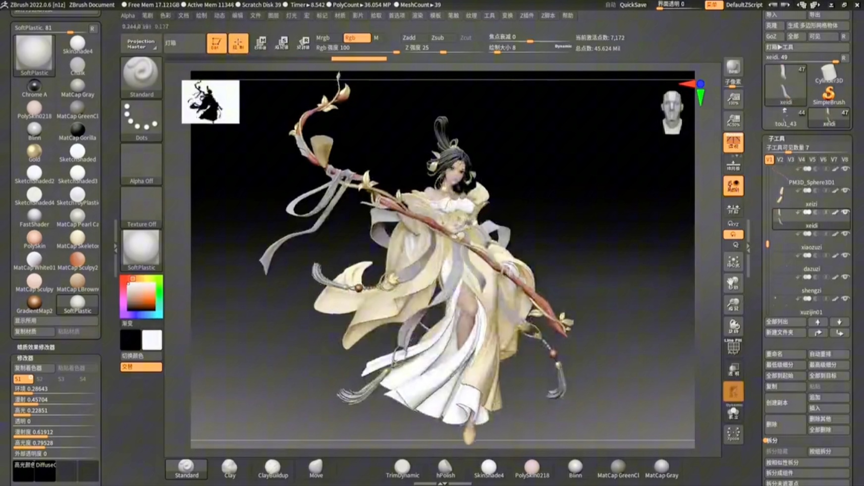This screenshot has width=864, height=486.
Task: Expand the 拆分 split section
Action: click(x=772, y=440)
